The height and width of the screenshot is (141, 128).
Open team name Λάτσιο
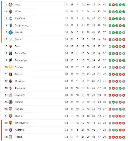coord(18,39)
